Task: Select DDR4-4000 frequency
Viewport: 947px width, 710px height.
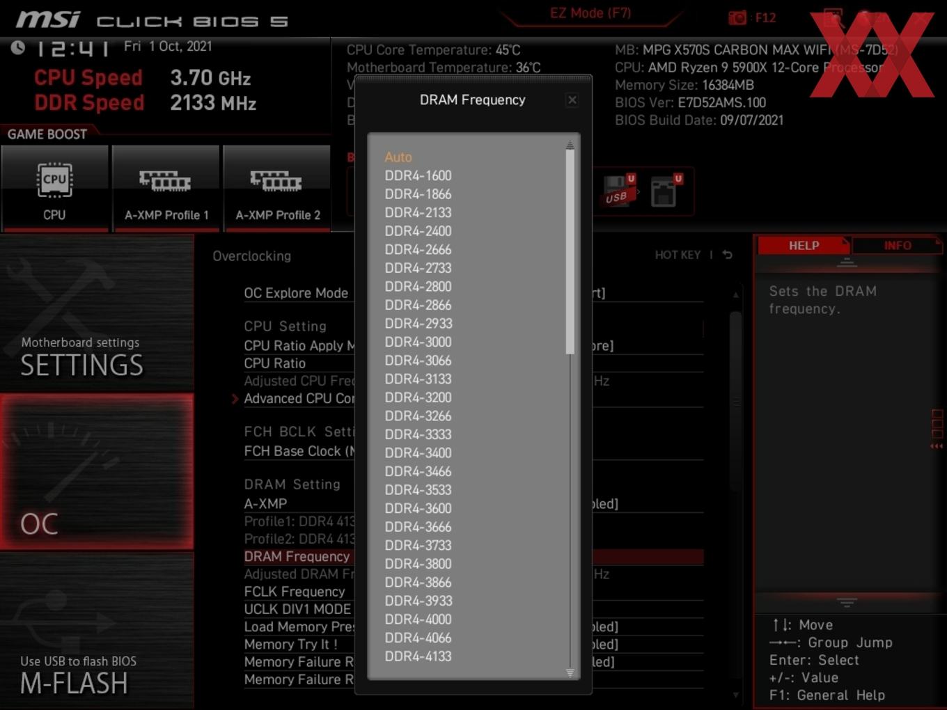Action: (x=418, y=620)
